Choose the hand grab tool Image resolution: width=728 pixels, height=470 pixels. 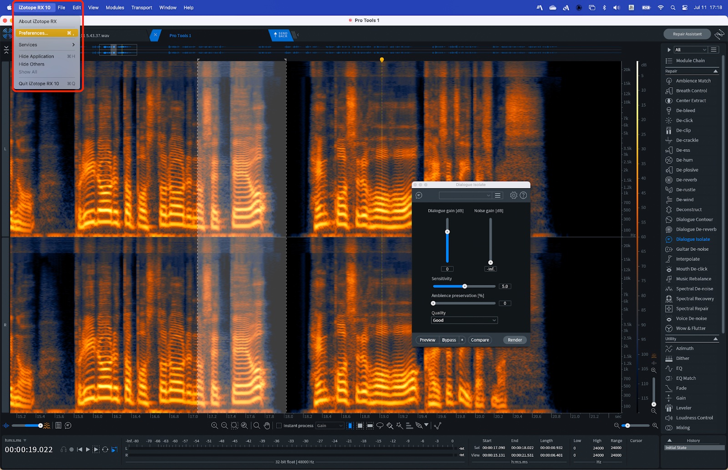click(267, 426)
